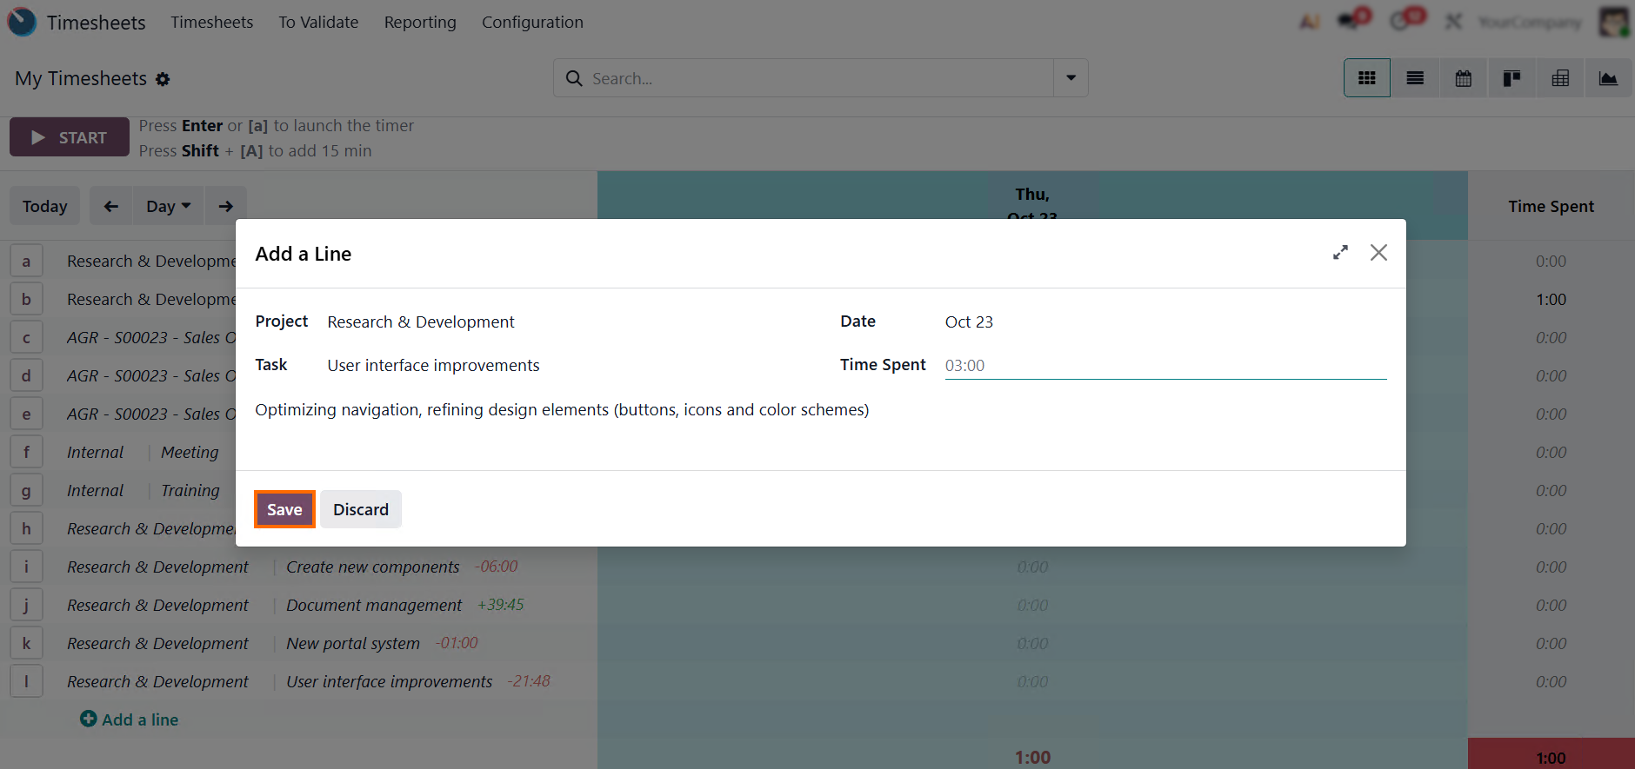Screen dimensions: 1635x769
Task: Start the timer with the START button
Action: (70, 137)
